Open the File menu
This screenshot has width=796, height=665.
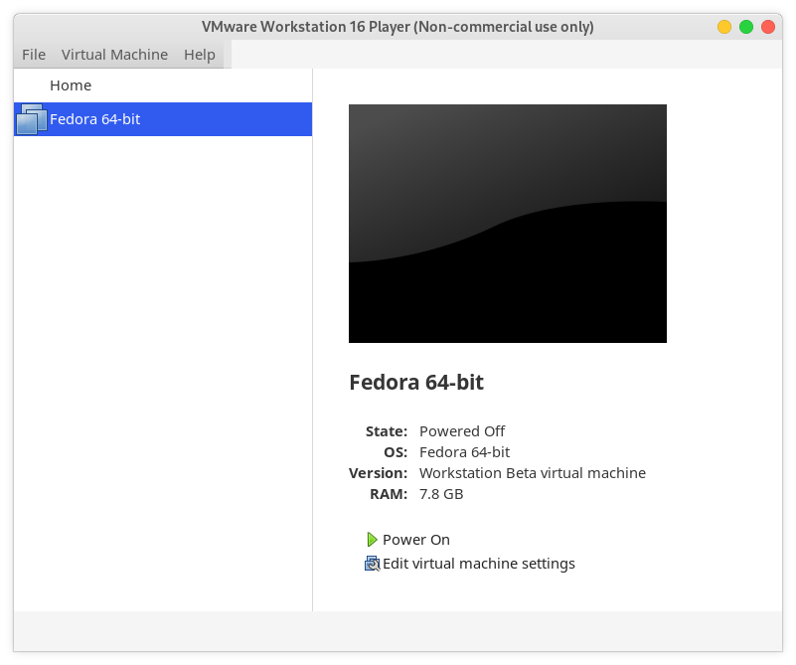pyautogui.click(x=34, y=55)
